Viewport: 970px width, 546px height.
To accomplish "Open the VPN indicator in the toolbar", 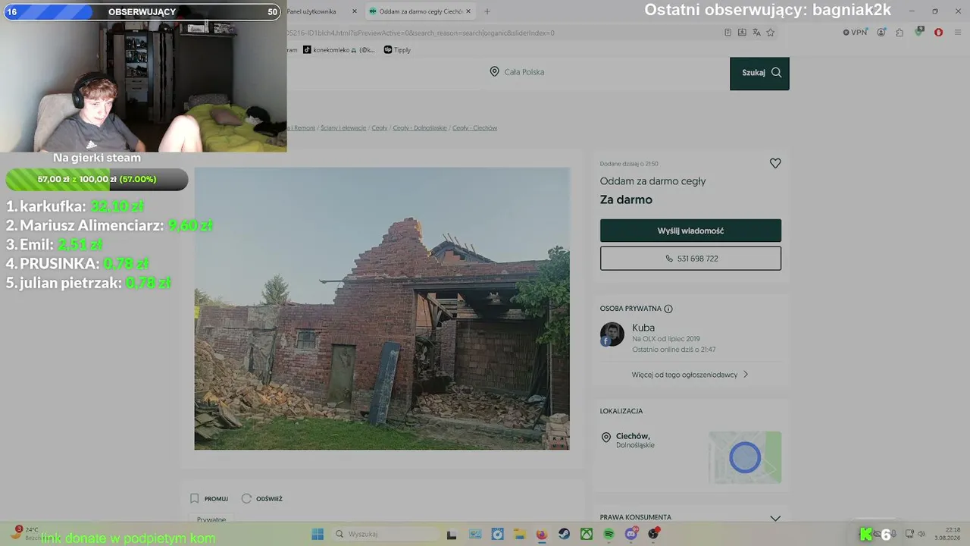I will [x=856, y=33].
